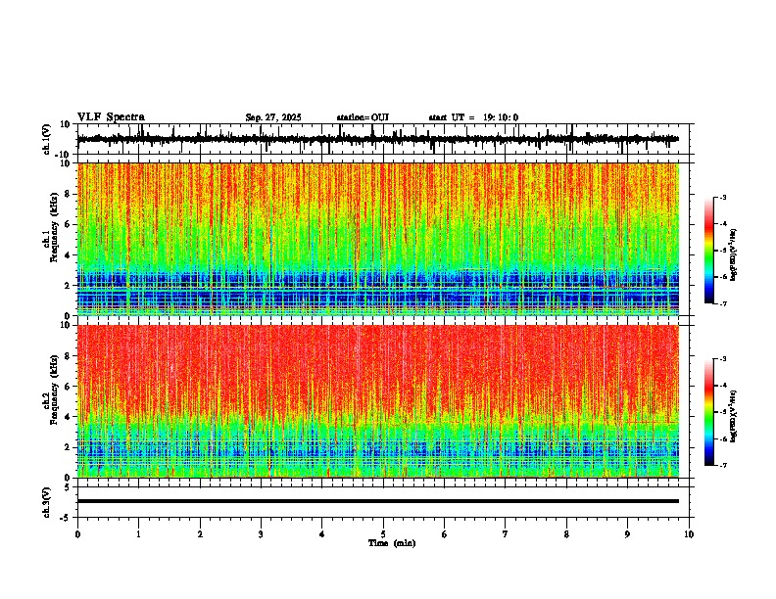Click the 'ch.1(V)' axis label
This screenshot has width=776, height=599.
(47, 139)
